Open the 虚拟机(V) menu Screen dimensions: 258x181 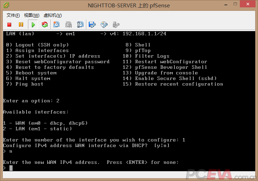click(x=52, y=15)
